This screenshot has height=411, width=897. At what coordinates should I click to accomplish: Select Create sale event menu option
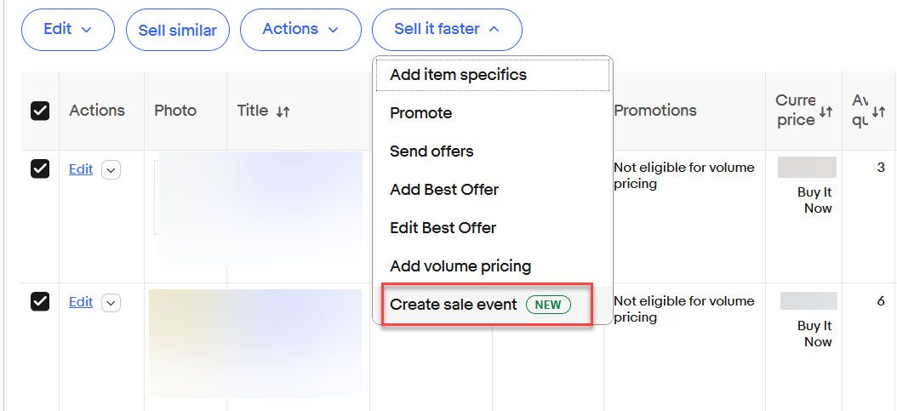coord(479,305)
